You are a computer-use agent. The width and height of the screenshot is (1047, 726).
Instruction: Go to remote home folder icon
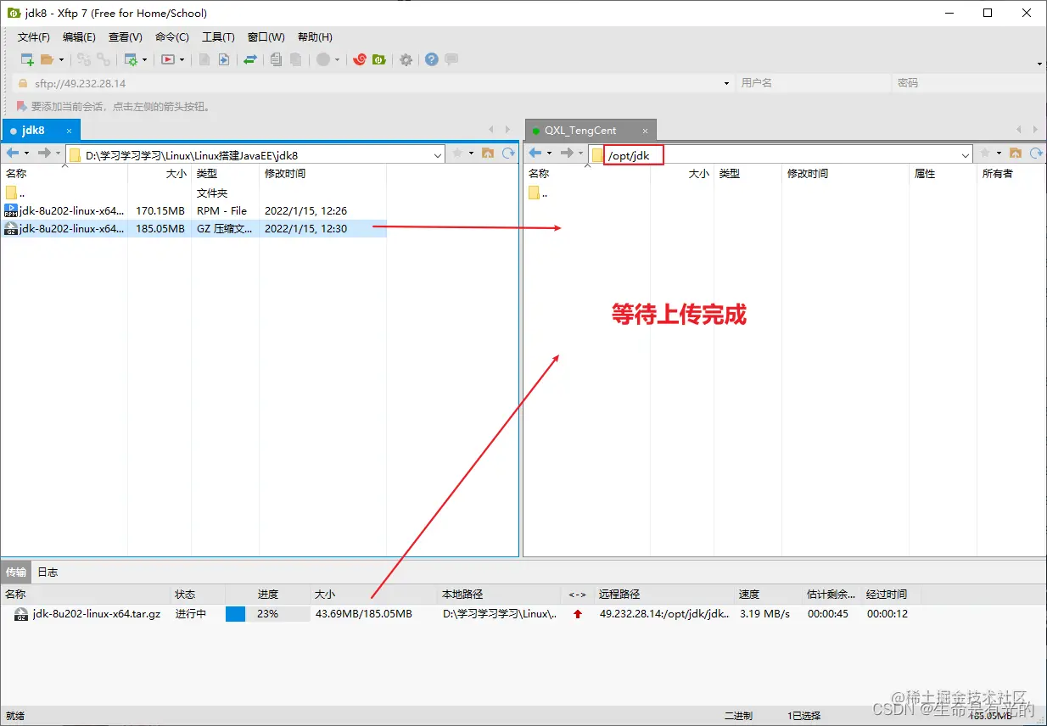[x=1016, y=154]
